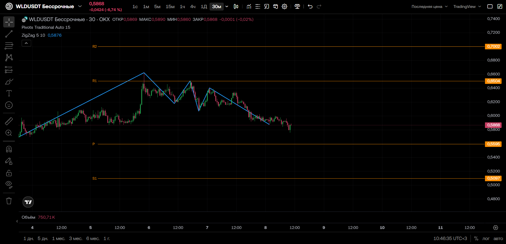Image resolution: width=506 pixels, height=244 pixels.
Task: Toggle percent scale mode
Action: click(476, 238)
